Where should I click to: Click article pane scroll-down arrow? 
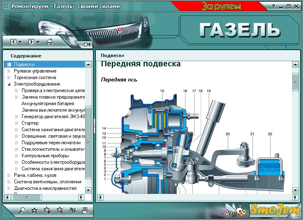(296, 190)
